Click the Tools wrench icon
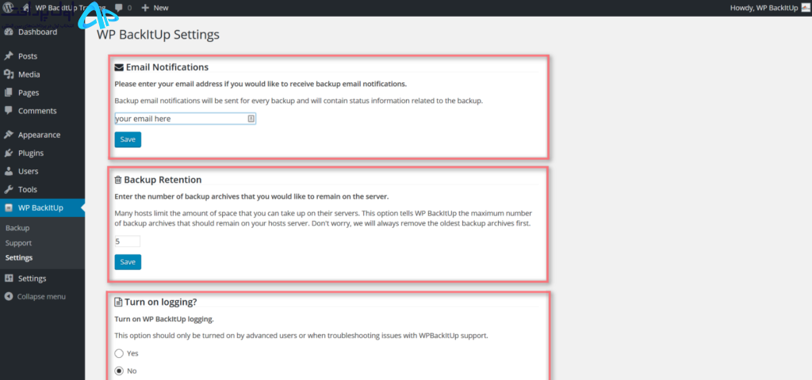This screenshot has height=380, width=812. point(8,189)
